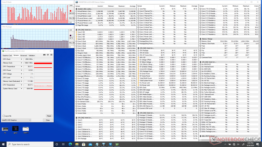This screenshot has height=147, width=262.
Task: Click the GPU Temperature value 38.0 °C
Action: (28, 66)
